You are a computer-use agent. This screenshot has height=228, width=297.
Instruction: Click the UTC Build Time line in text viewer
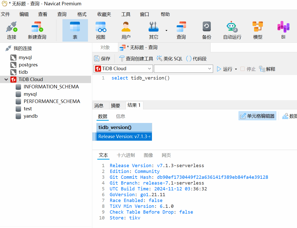pyautogui.click(x=158, y=189)
